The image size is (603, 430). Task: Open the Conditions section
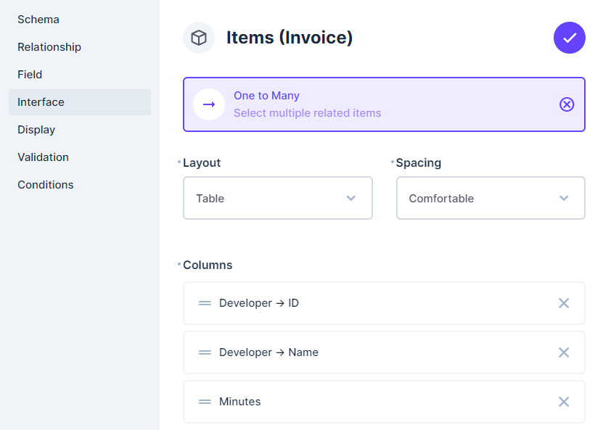[x=80, y=185]
